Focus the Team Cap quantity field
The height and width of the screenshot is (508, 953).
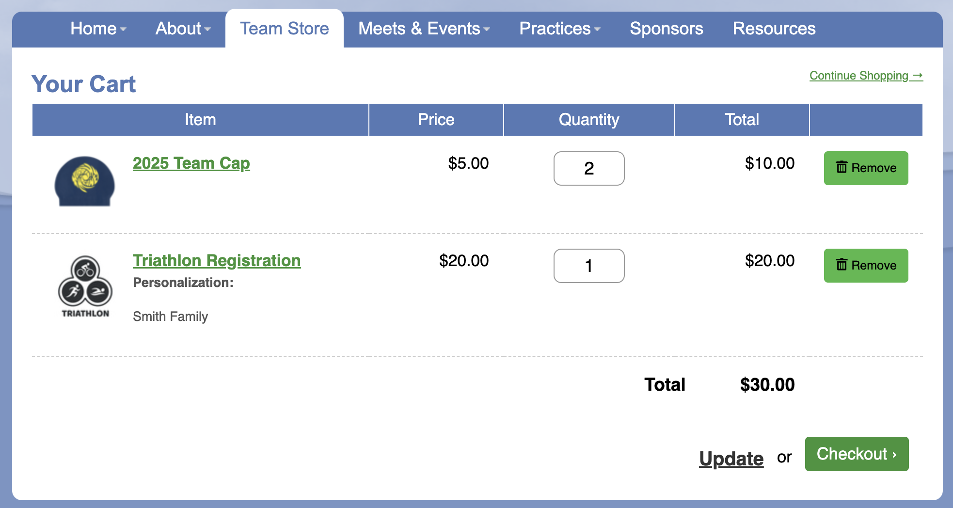tap(589, 168)
